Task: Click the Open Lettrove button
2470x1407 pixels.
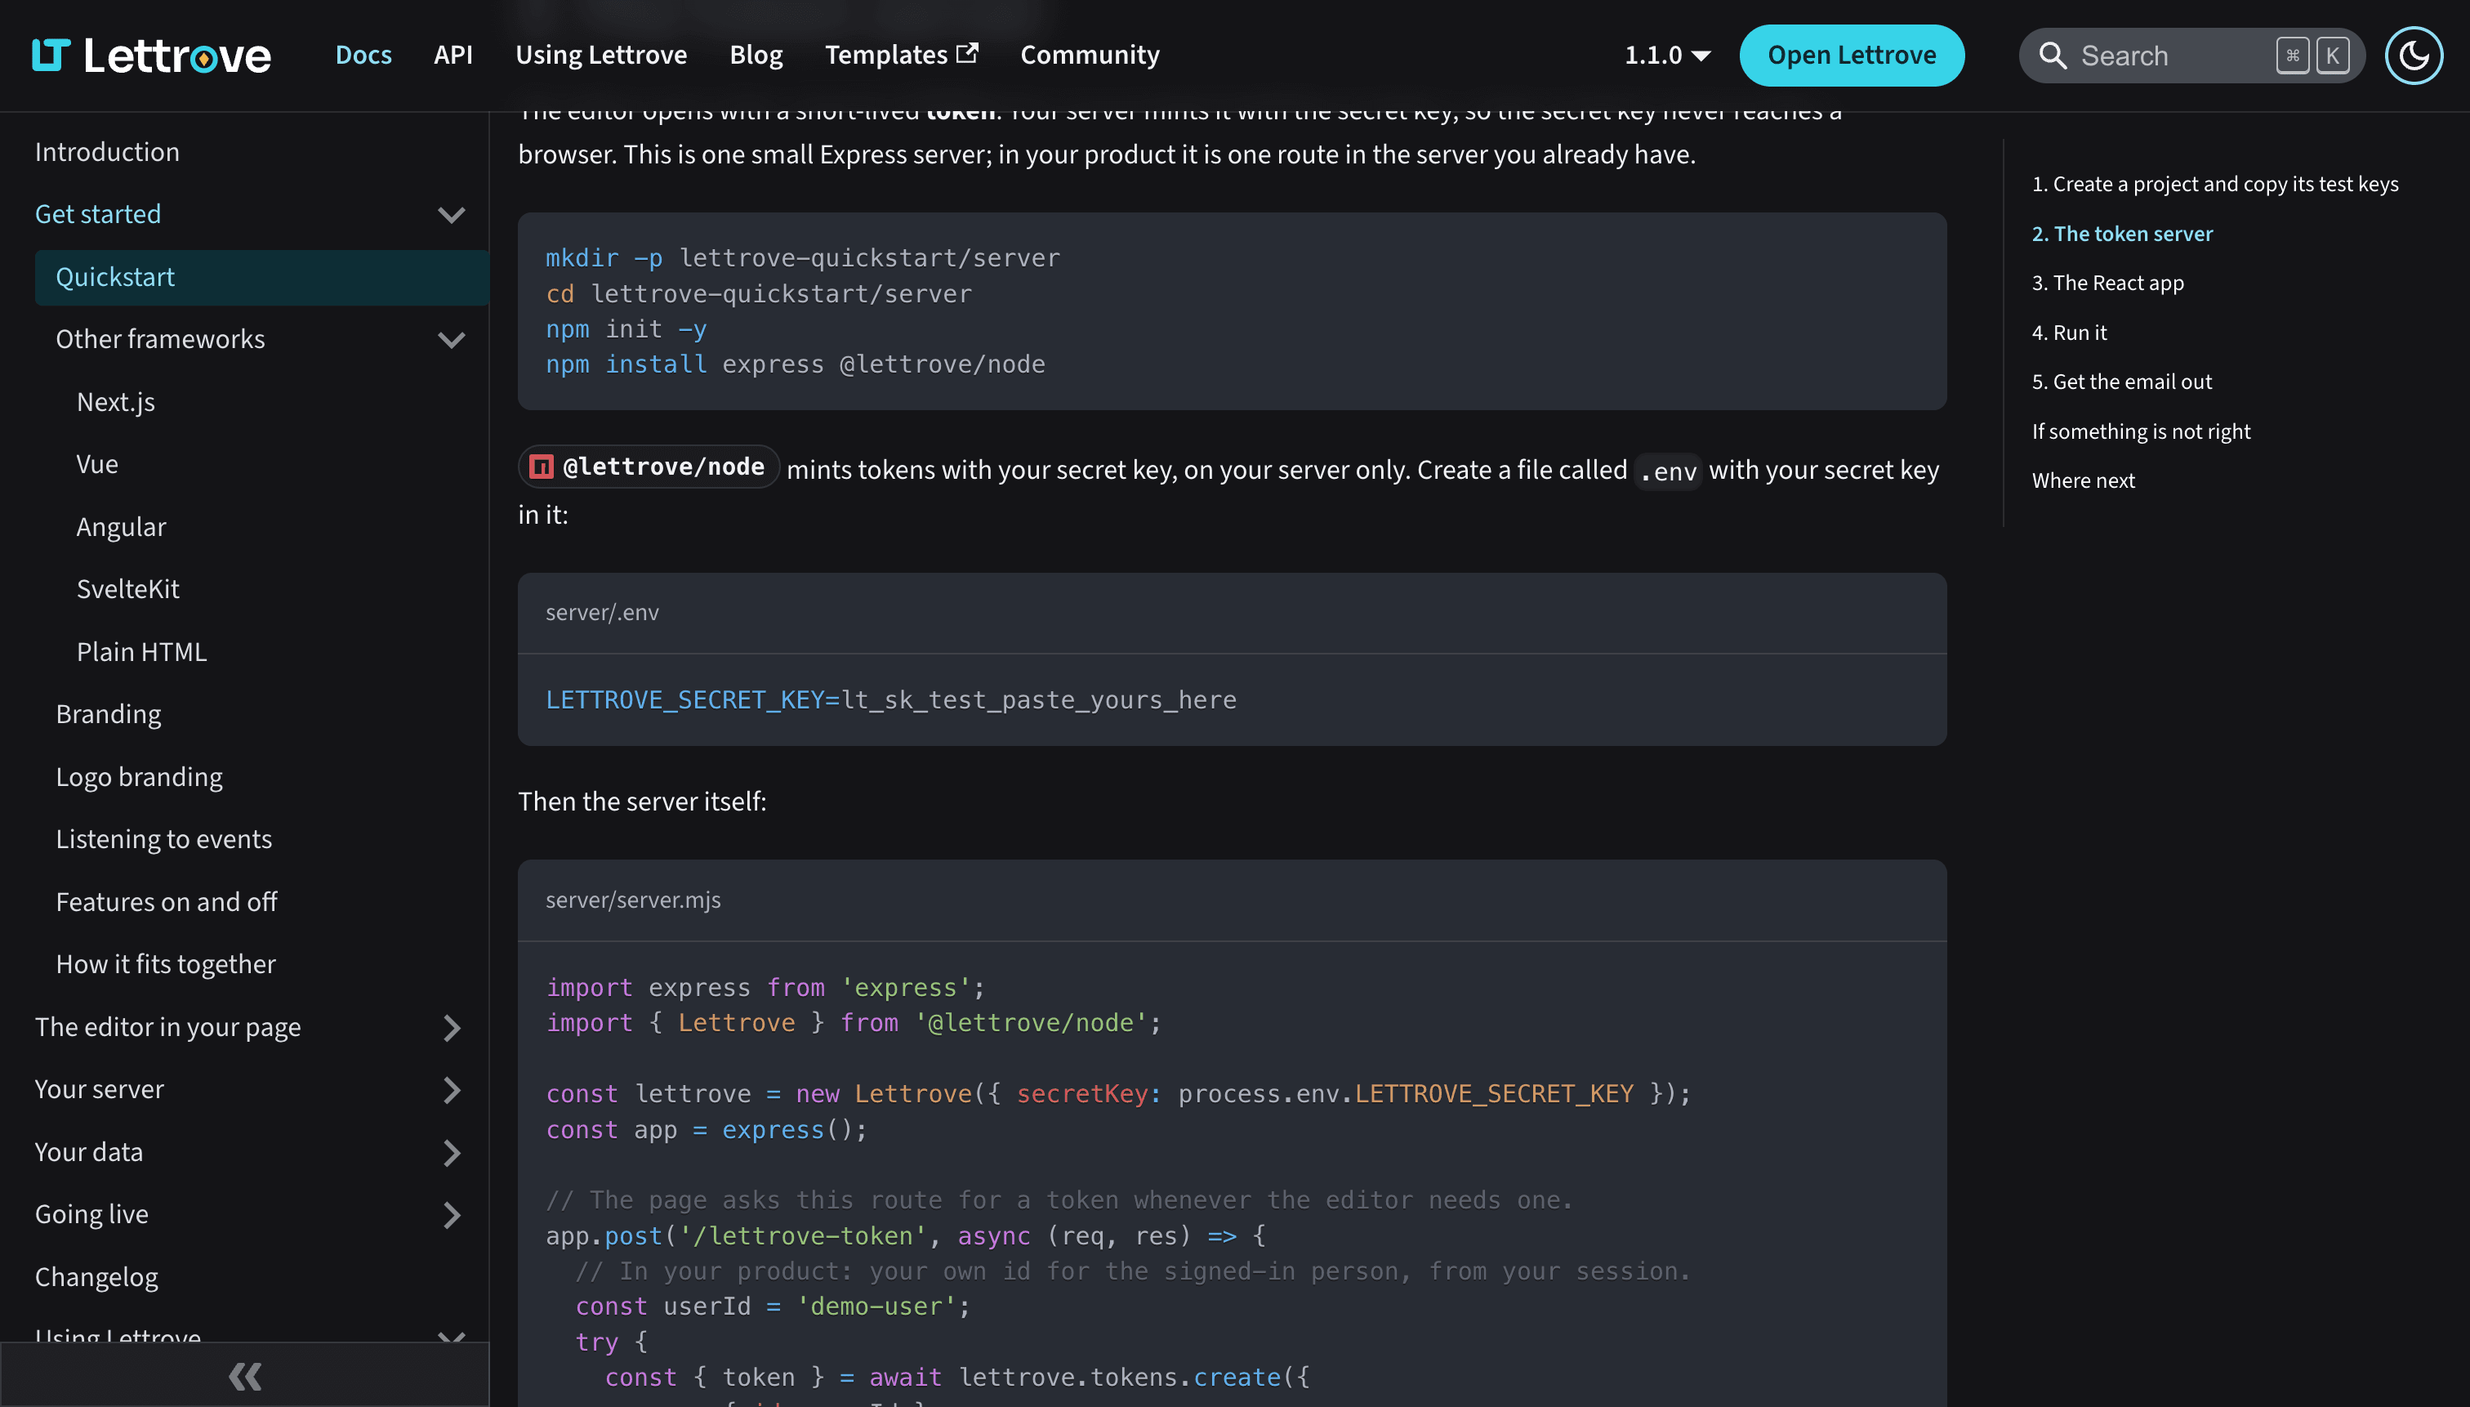Action: pos(1851,55)
